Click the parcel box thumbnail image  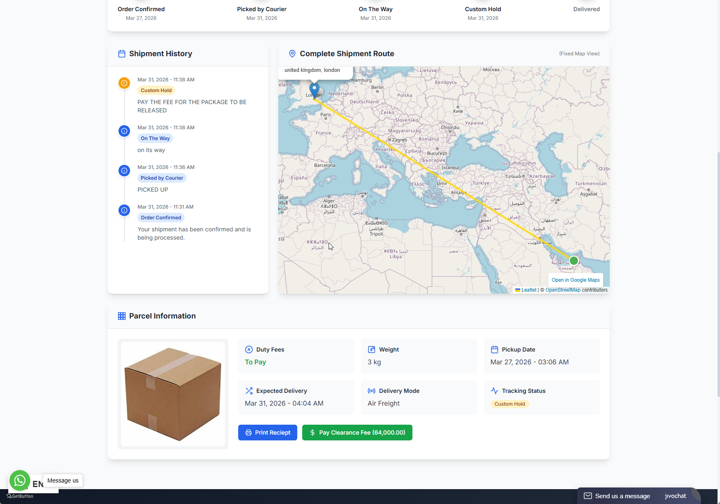(173, 394)
